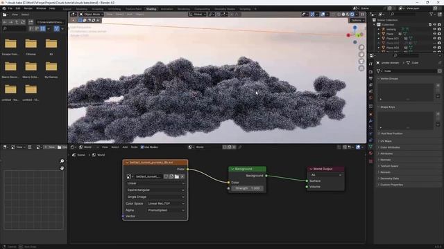Click the viewport pan hand icon
444x249 pixels.
361,55
